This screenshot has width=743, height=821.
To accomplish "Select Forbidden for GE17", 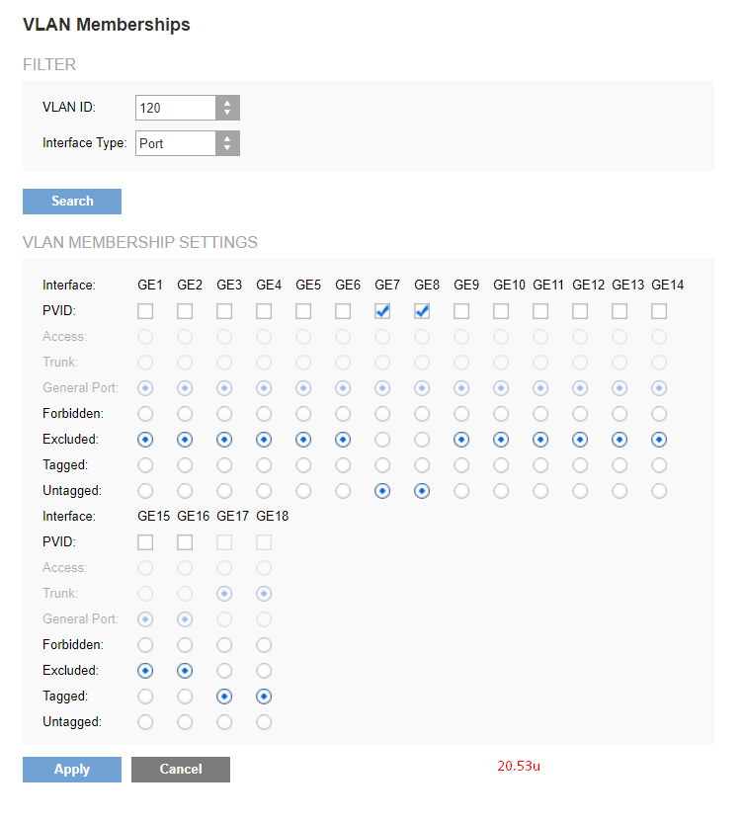I will pyautogui.click(x=224, y=644).
